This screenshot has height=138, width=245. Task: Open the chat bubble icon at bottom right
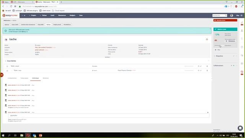(x=240, y=128)
